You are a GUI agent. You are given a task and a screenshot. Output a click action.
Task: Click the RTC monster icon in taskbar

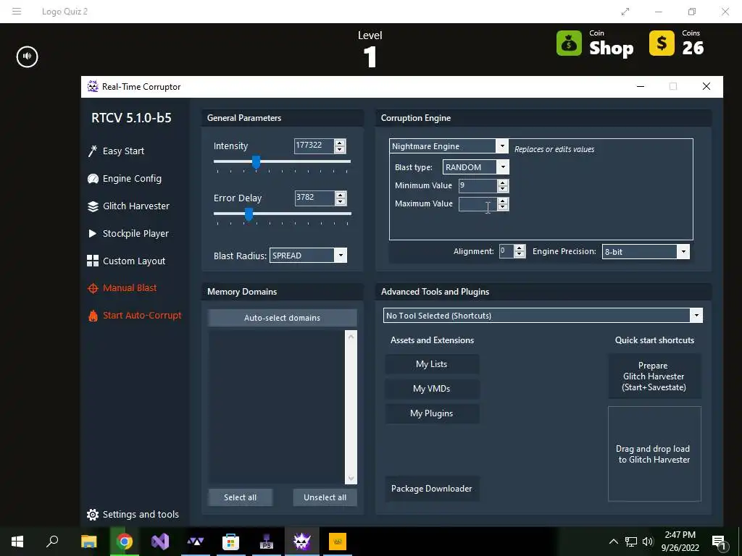click(x=302, y=542)
